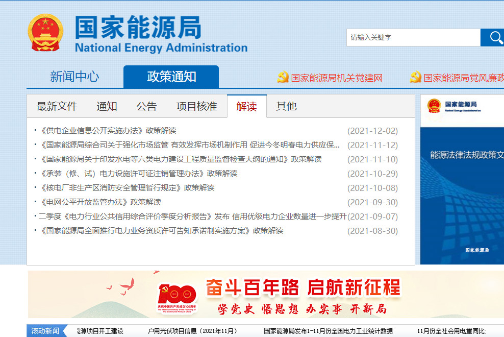Open 《核电厂非生产区消防安全管理暂行规定》政策解读
This screenshot has height=337, width=504.
click(x=127, y=188)
